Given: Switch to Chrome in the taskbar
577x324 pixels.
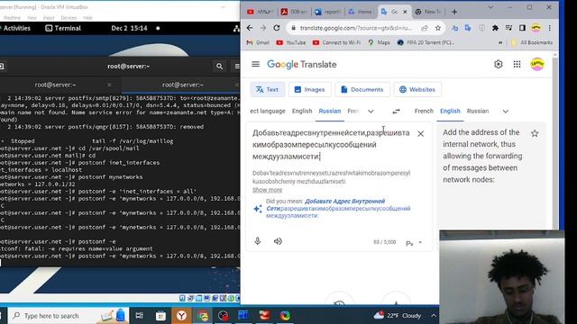Looking at the screenshot, I should 203,316.
